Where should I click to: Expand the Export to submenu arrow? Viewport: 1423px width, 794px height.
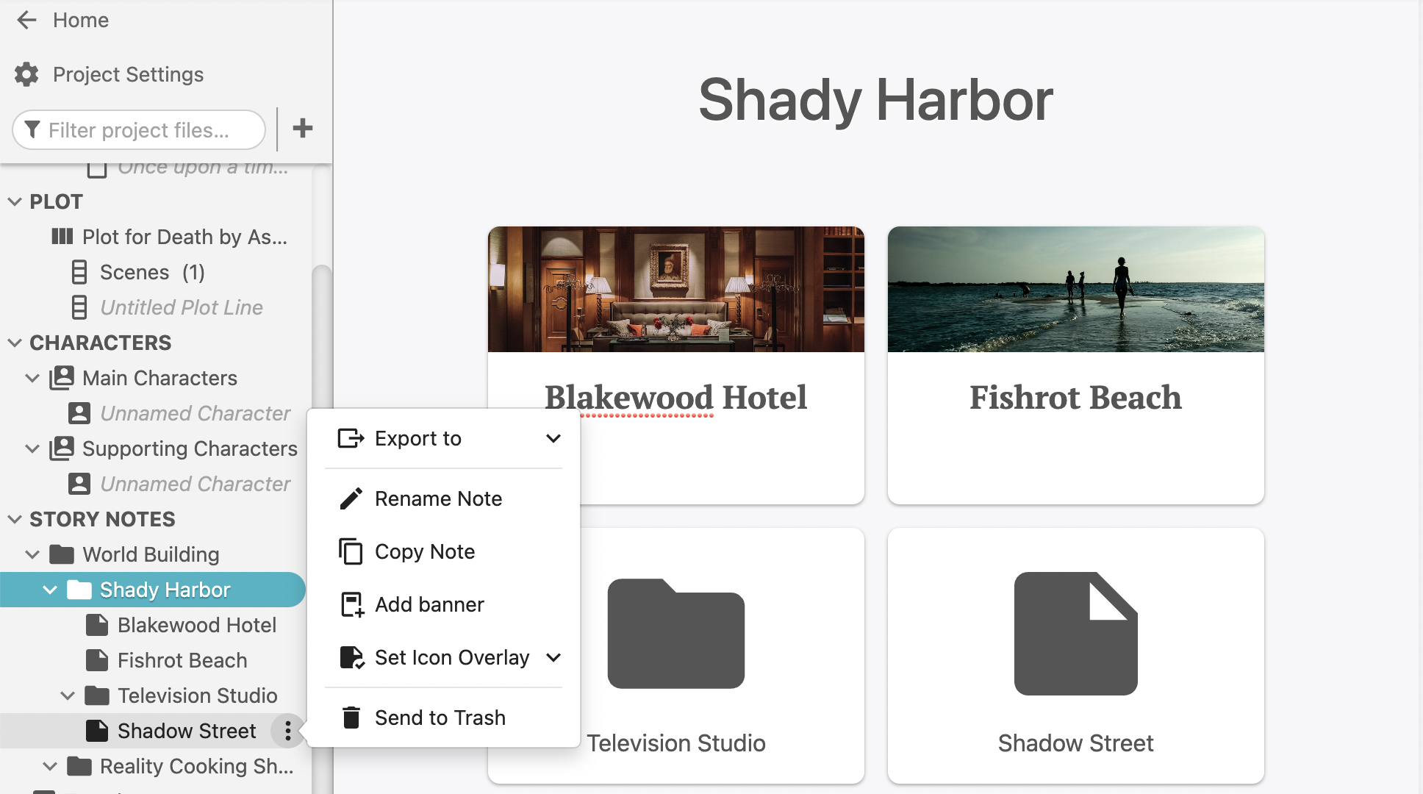pos(553,438)
